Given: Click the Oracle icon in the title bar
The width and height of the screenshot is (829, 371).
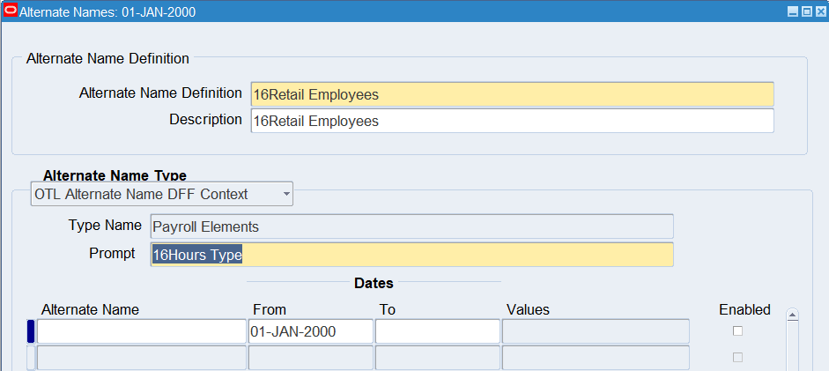Looking at the screenshot, I should (x=11, y=11).
